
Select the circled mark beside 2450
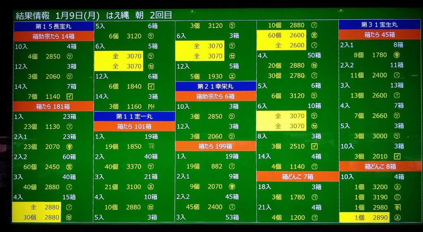69,166
